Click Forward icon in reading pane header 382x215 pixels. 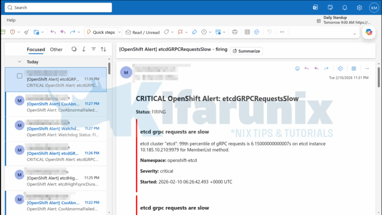coord(326,69)
